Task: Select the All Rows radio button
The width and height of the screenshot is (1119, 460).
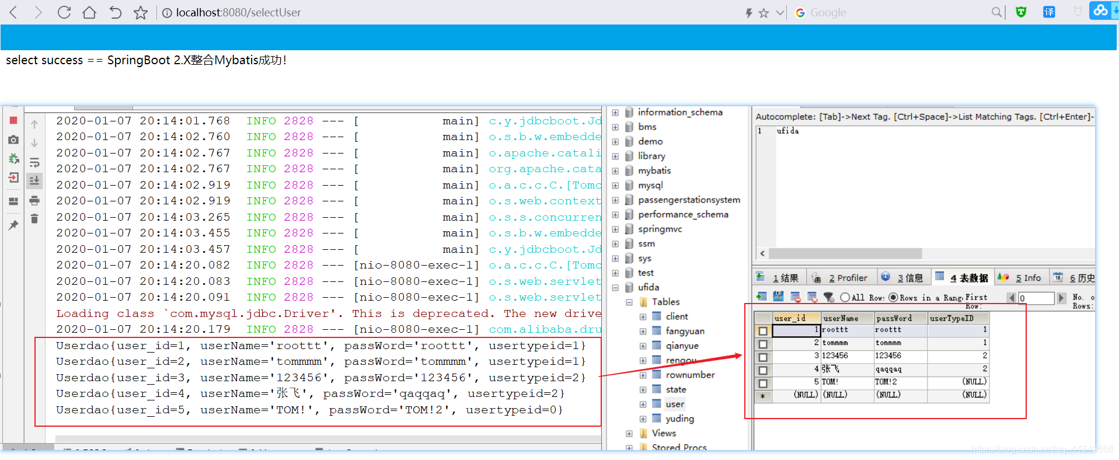Action: click(845, 298)
